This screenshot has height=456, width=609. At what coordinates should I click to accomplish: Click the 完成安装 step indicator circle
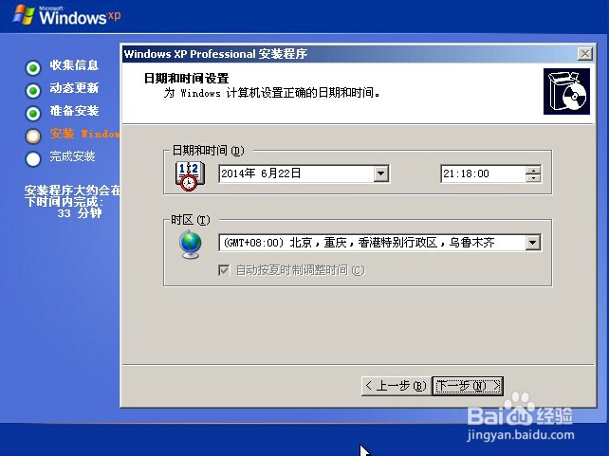33,159
